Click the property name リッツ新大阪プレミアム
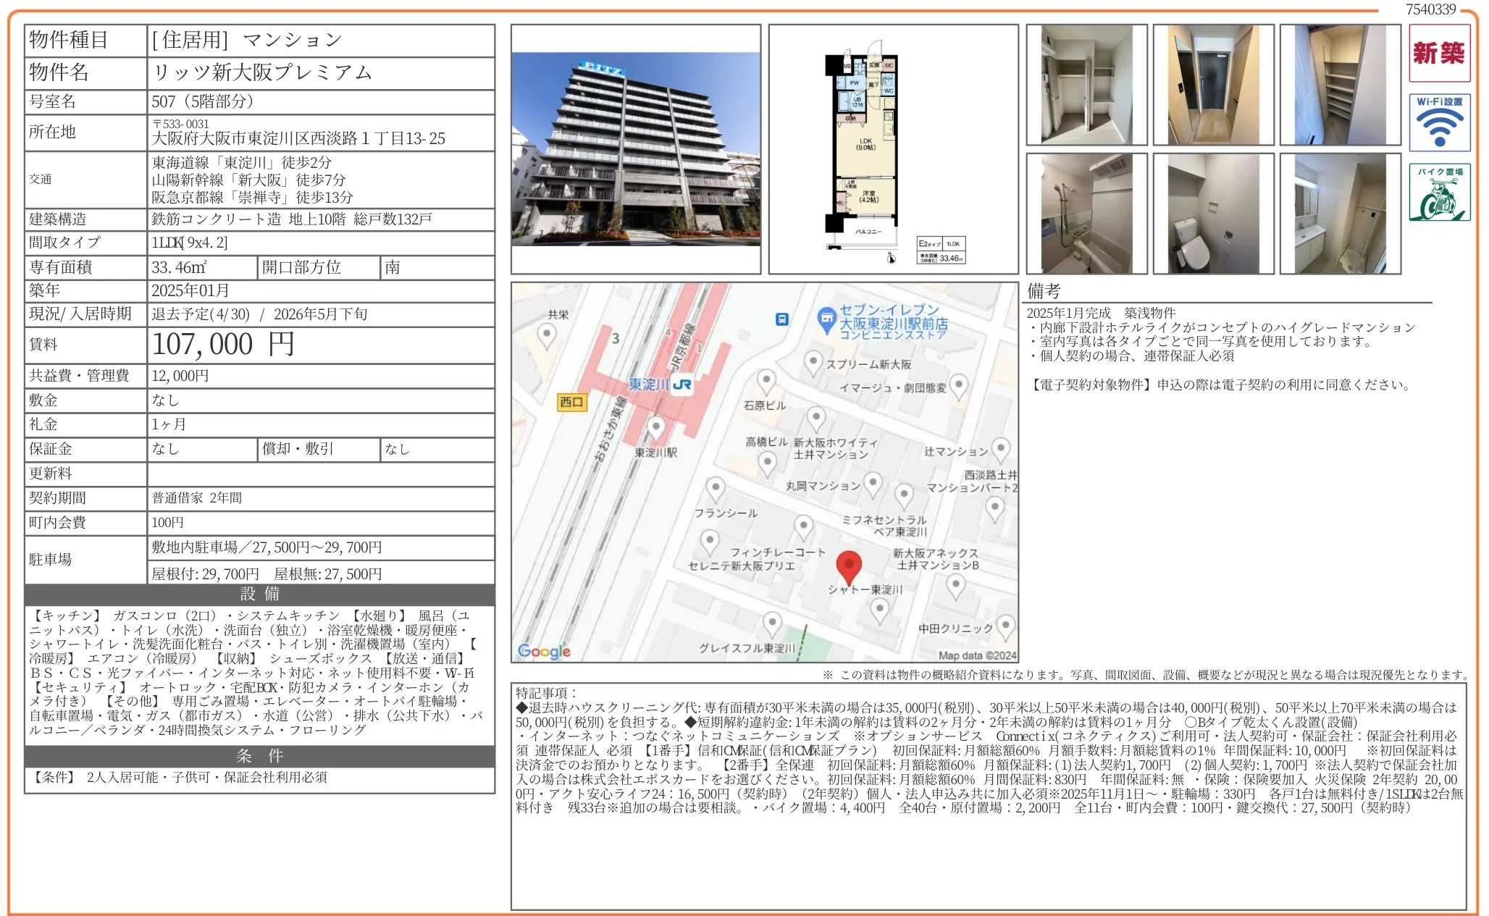The image size is (1489, 916). (262, 72)
